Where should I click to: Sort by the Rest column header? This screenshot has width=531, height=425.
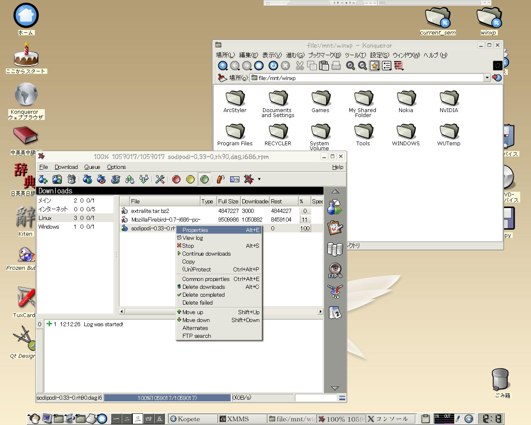pos(284,201)
